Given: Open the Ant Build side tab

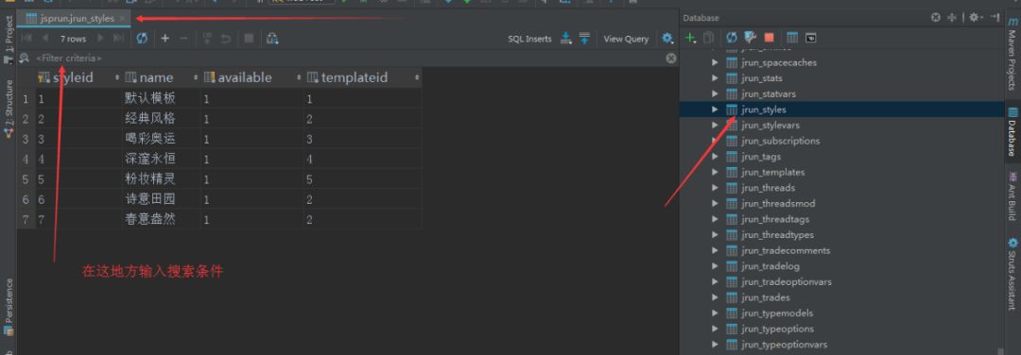Looking at the screenshot, I should point(1012,195).
